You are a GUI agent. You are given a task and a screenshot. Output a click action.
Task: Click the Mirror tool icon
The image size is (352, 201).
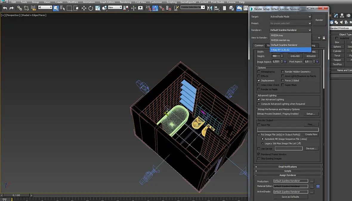coord(210,8)
